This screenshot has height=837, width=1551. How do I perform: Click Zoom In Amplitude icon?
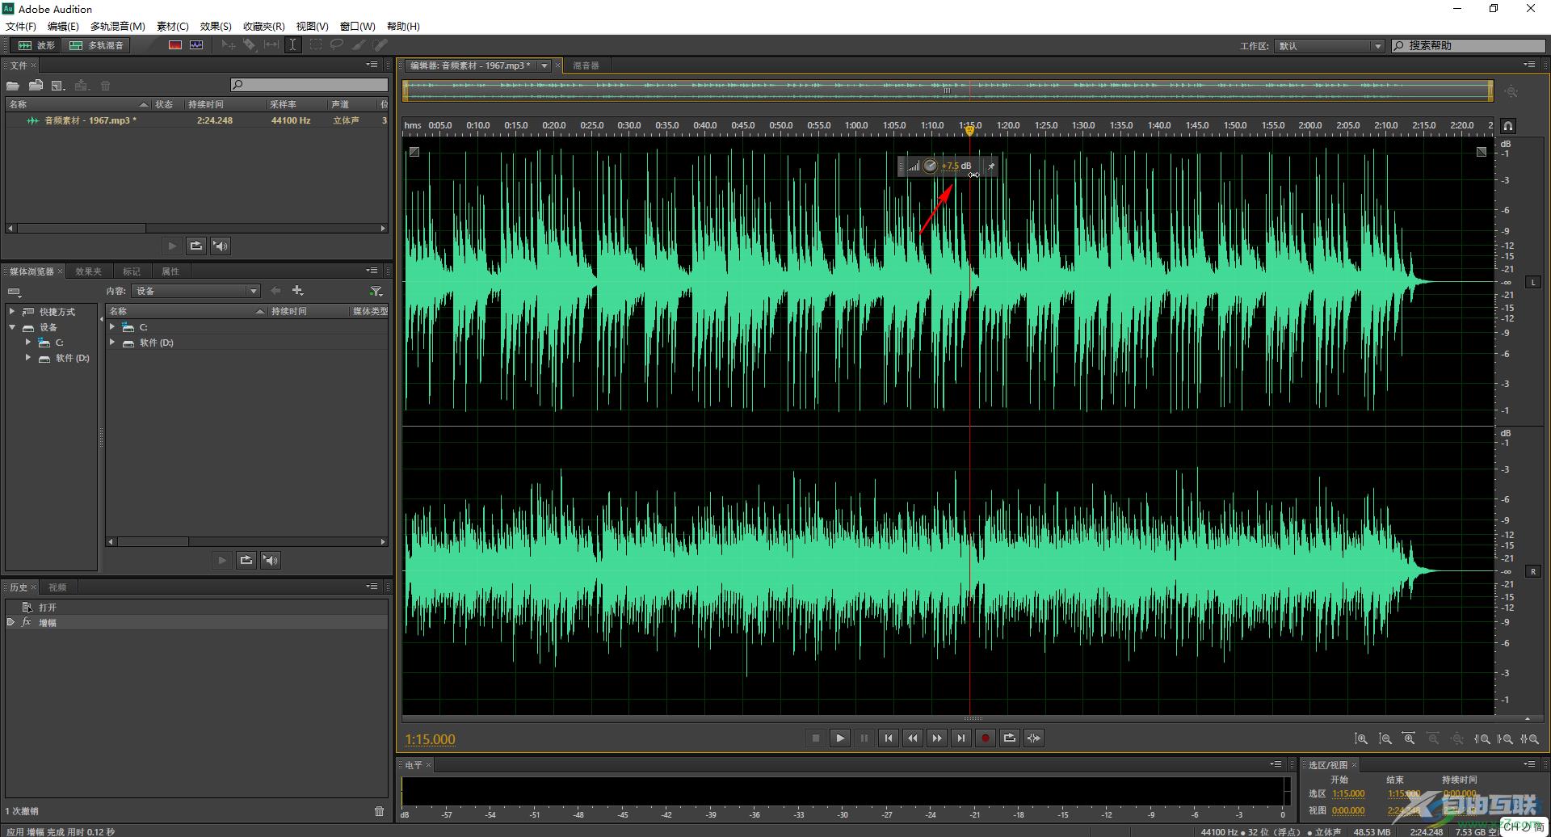tap(1361, 738)
